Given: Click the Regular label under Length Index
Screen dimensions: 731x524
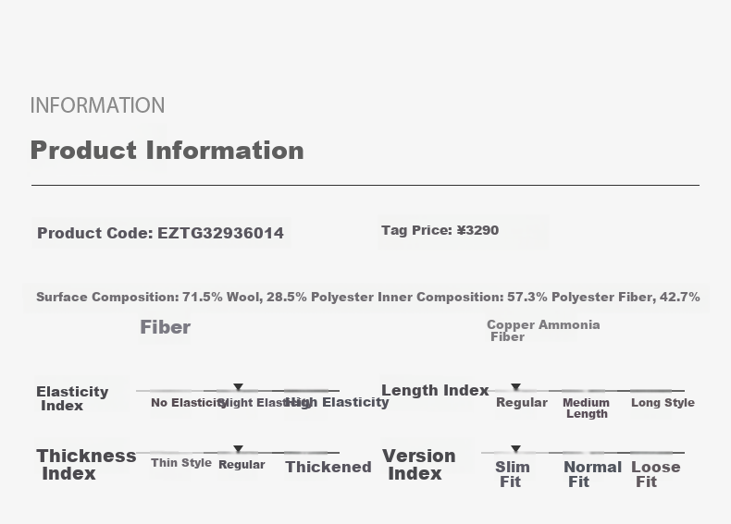Looking at the screenshot, I should (x=522, y=403).
